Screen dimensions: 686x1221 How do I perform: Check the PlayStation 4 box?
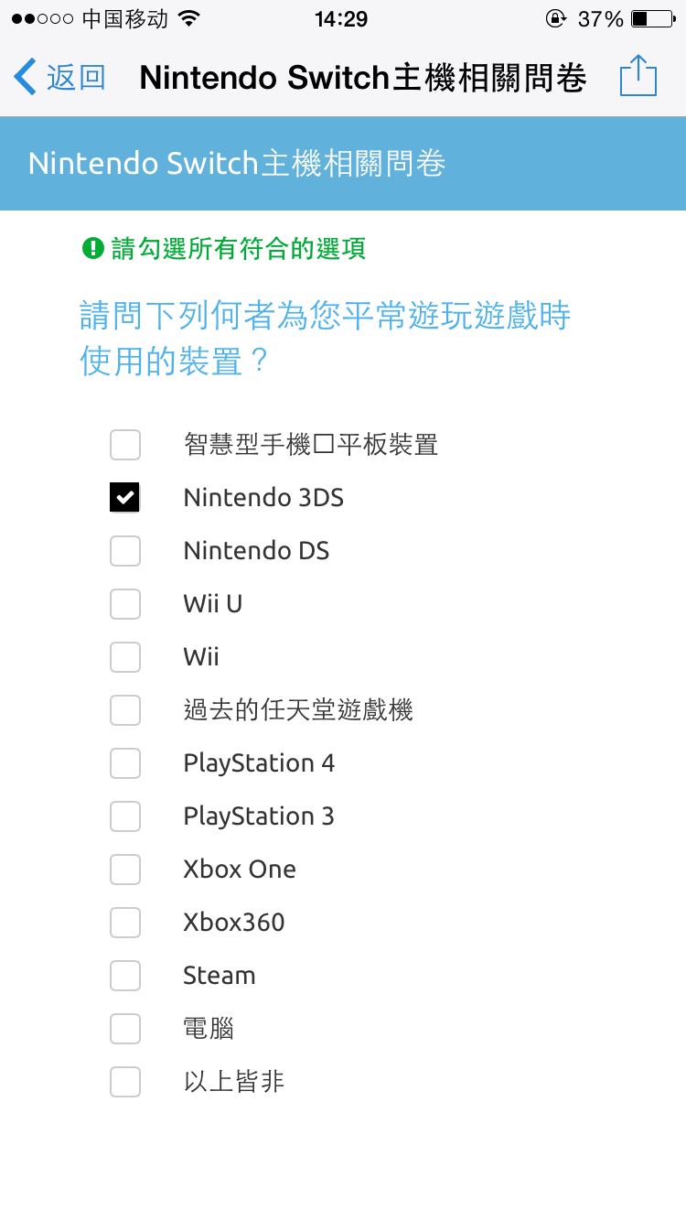(x=125, y=763)
